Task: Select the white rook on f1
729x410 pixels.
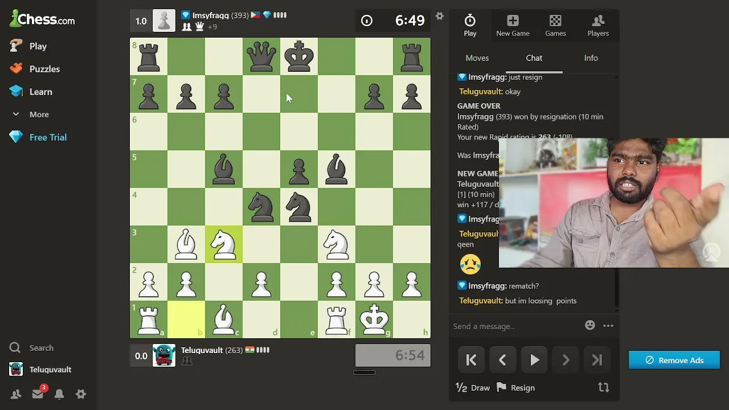Action: (x=337, y=319)
